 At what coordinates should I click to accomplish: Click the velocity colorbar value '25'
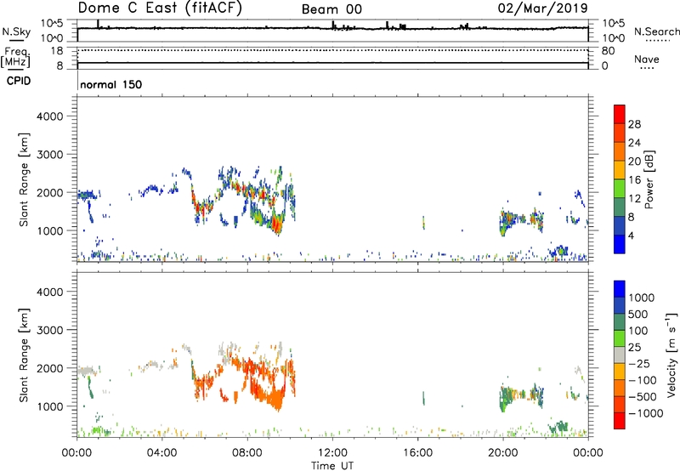pyautogui.click(x=634, y=347)
